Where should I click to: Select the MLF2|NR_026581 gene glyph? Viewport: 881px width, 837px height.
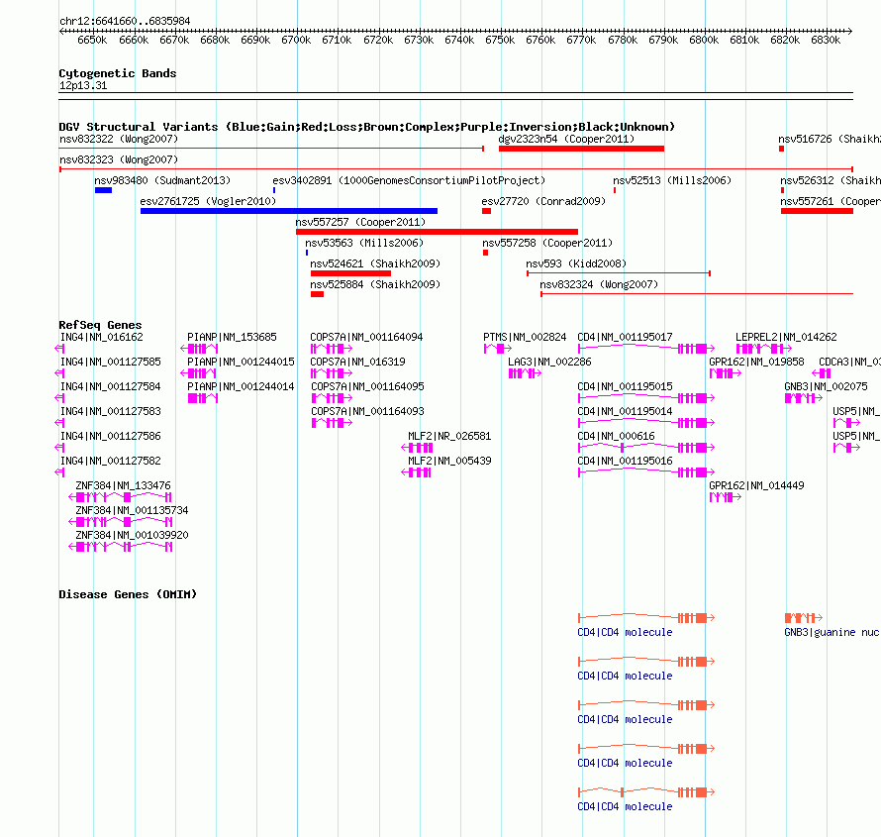pyautogui.click(x=417, y=448)
